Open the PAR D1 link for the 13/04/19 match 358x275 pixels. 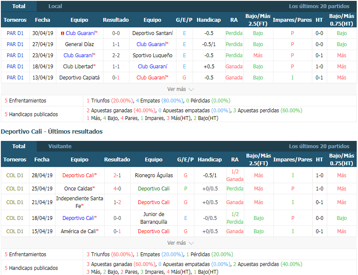pos(15,78)
